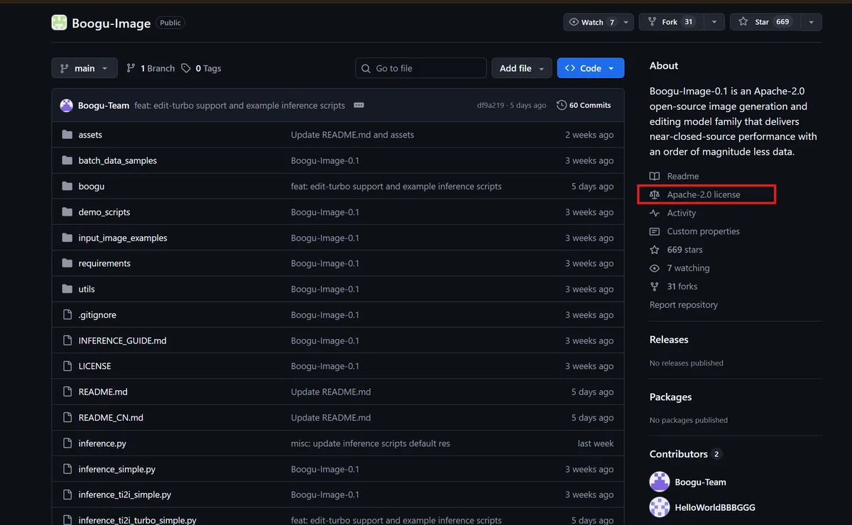Click the fork icon beside 31 forks
Image resolution: width=852 pixels, height=525 pixels.
(655, 287)
